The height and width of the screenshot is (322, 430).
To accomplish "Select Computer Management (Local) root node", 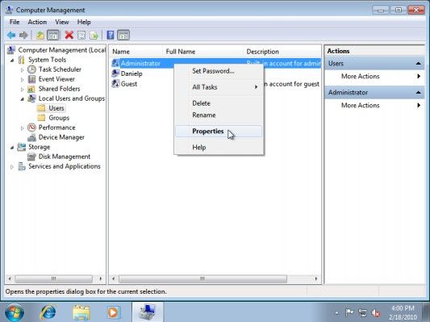I will 61,50.
